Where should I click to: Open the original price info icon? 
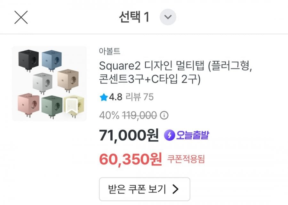[x=164, y=115]
